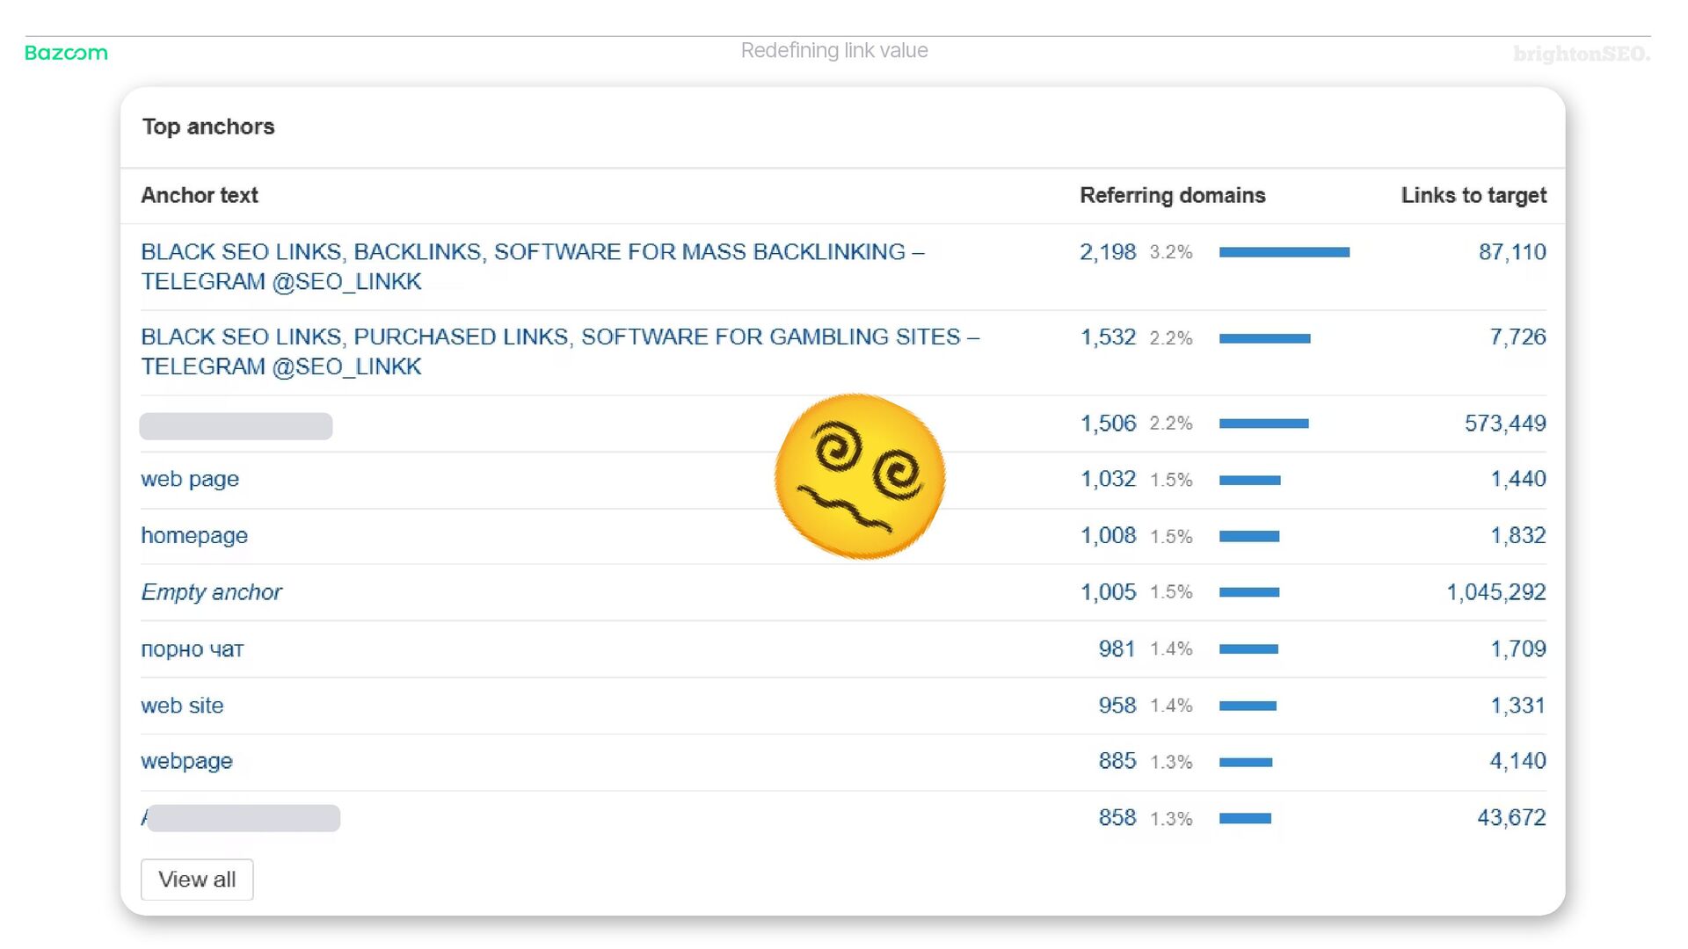This screenshot has width=1688, height=949.
Task: Open the 'web page' anchor link
Action: [190, 479]
